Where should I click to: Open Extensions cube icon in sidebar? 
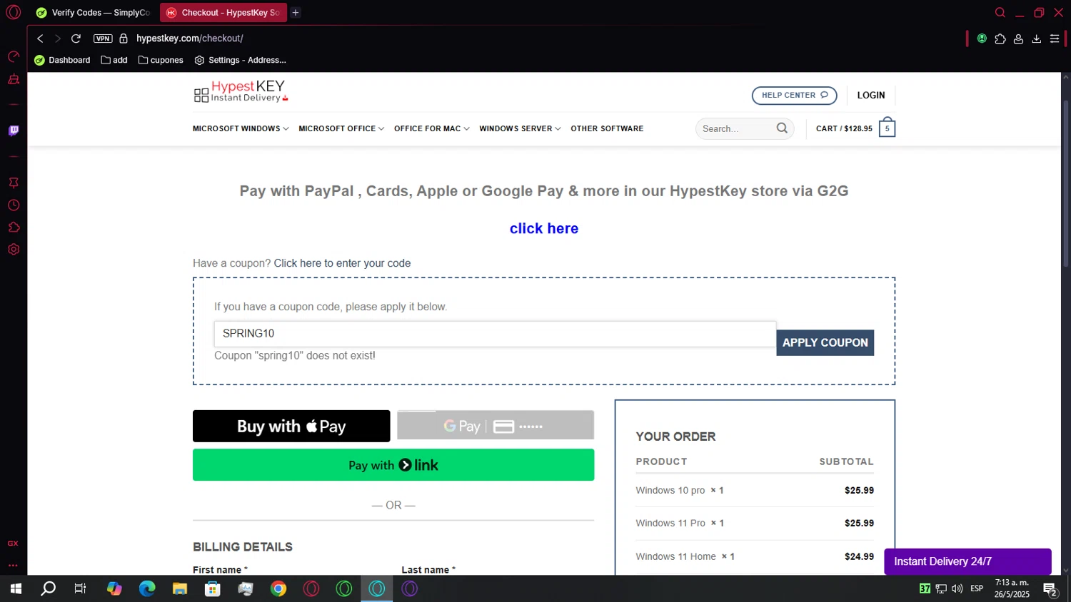(x=14, y=228)
